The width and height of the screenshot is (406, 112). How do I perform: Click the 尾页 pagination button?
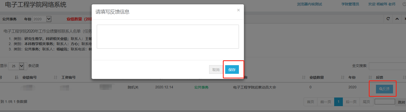point(366,102)
